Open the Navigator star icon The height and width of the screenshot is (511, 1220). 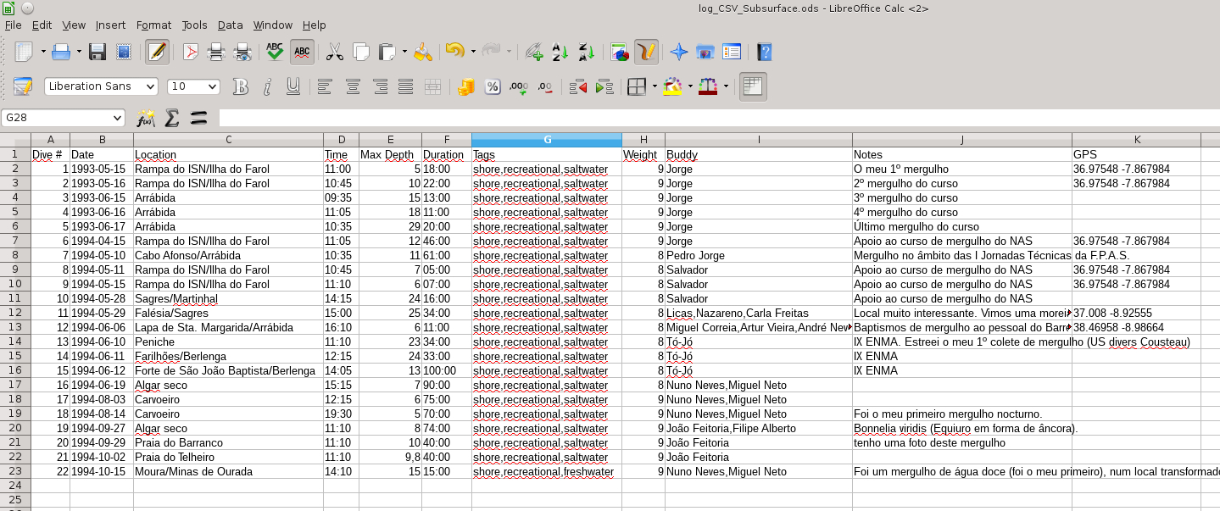[x=678, y=53]
